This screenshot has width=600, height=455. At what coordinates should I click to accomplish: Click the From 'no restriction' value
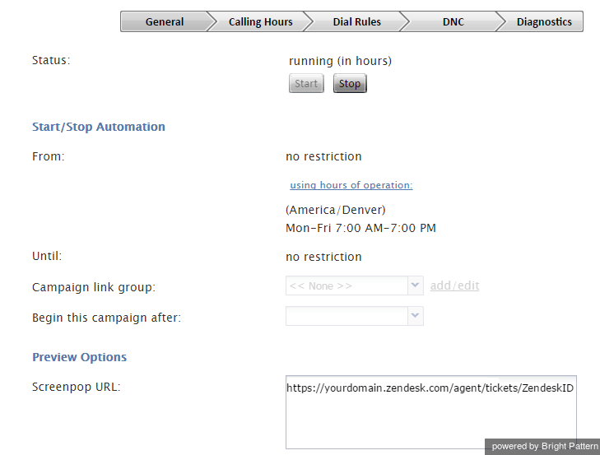(323, 156)
